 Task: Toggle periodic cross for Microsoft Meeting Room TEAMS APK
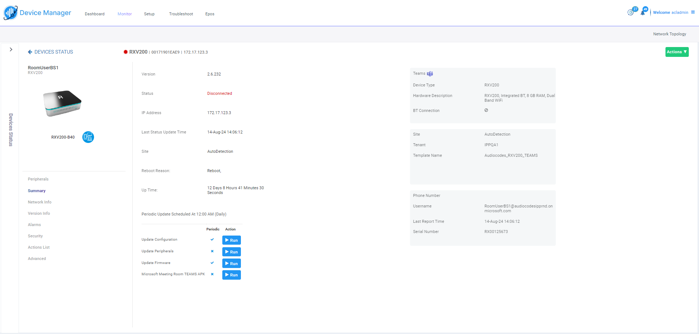(212, 274)
